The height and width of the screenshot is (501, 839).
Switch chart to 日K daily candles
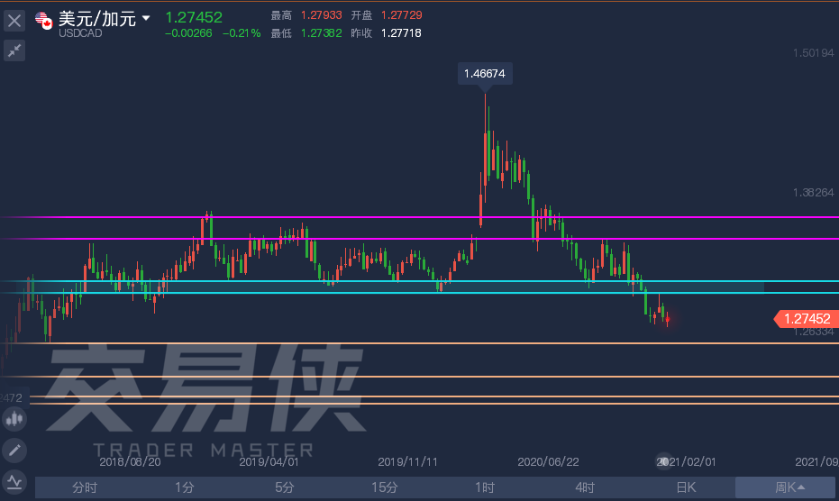685,487
